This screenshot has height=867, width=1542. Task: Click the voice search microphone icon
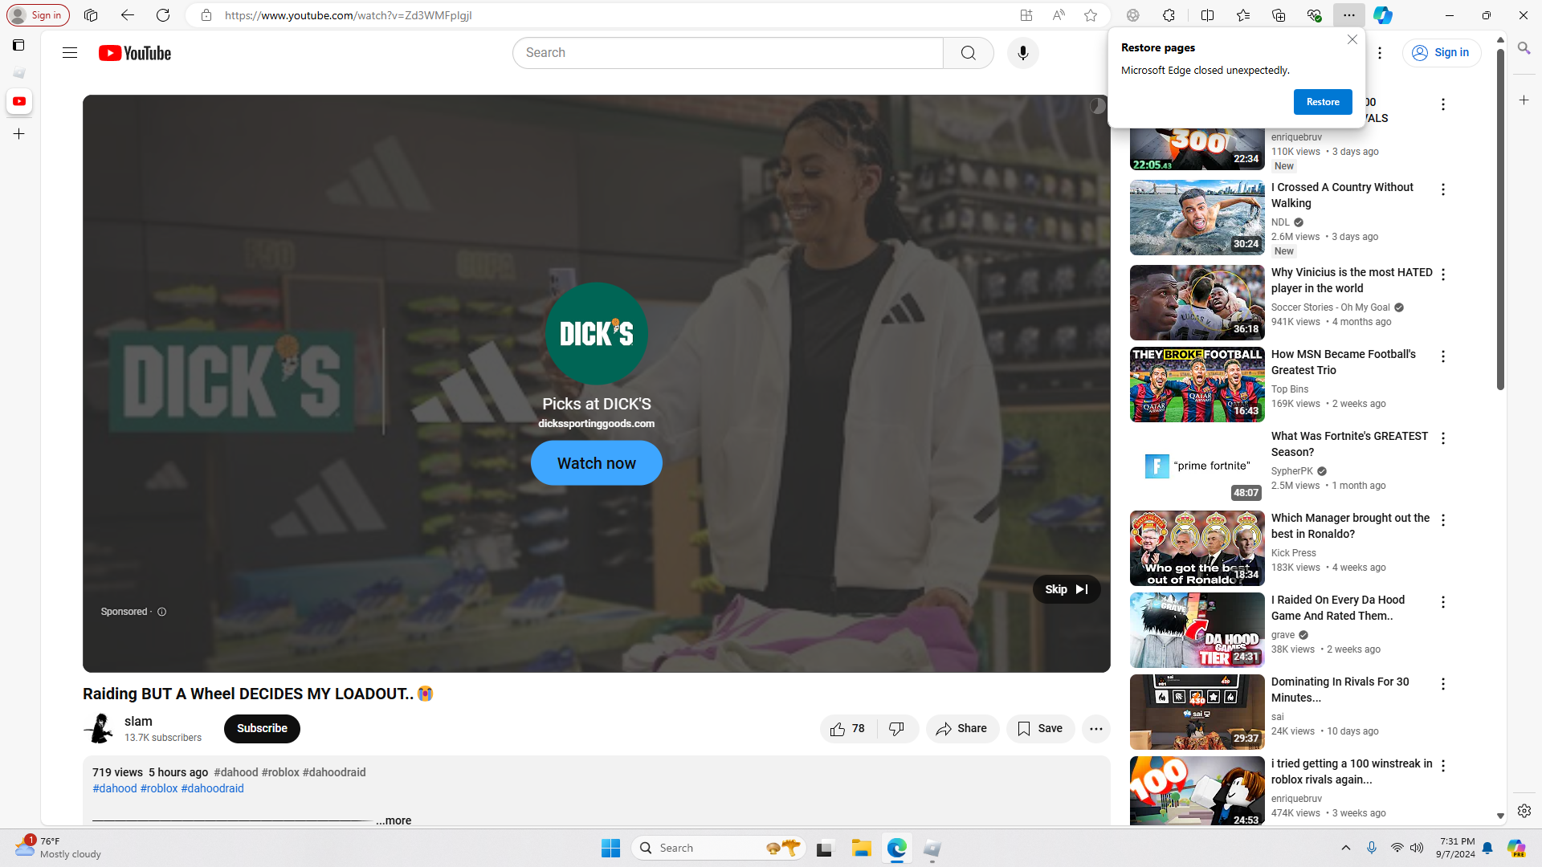click(1022, 53)
